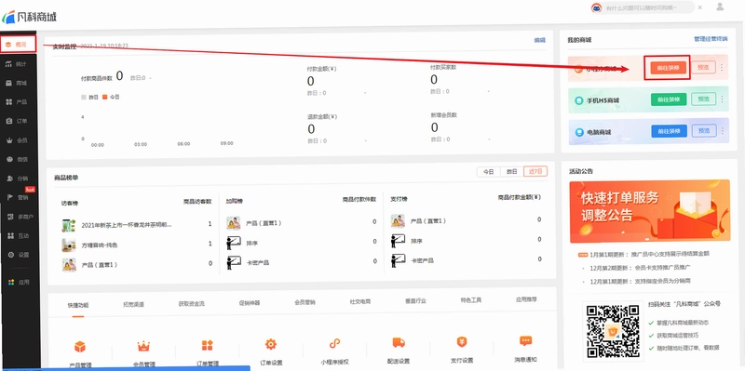Image resolution: width=745 pixels, height=371 pixels.
Task: Open the 会员管理 crown icon
Action: point(143,346)
